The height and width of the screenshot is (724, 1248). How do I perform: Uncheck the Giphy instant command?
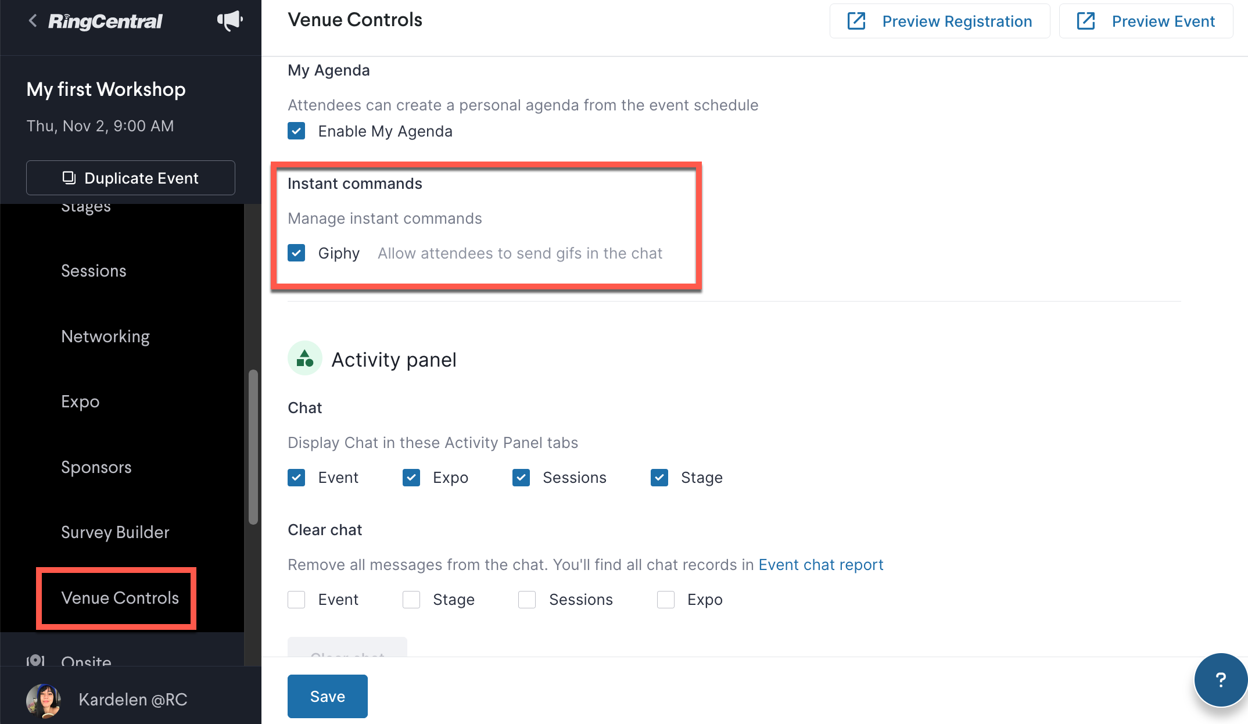click(x=296, y=253)
